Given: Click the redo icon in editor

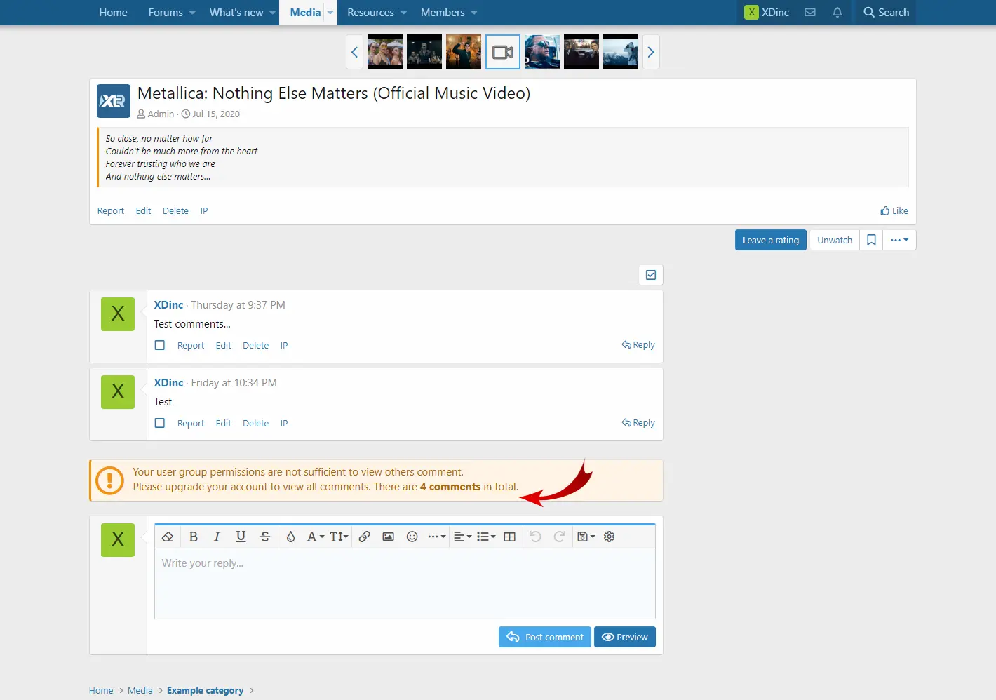Looking at the screenshot, I should coord(559,537).
